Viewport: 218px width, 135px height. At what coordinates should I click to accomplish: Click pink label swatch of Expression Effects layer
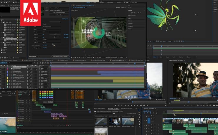(x=7, y=68)
